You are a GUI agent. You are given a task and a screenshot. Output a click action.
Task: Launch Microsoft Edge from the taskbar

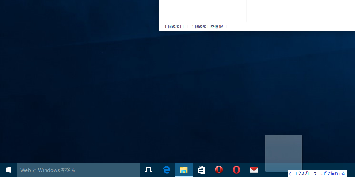(x=166, y=170)
